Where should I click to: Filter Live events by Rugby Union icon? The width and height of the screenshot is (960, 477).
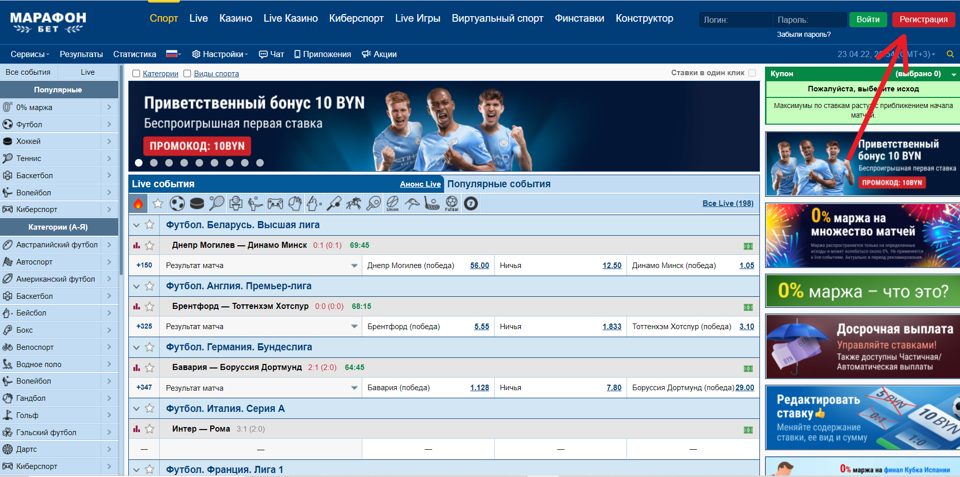click(393, 203)
